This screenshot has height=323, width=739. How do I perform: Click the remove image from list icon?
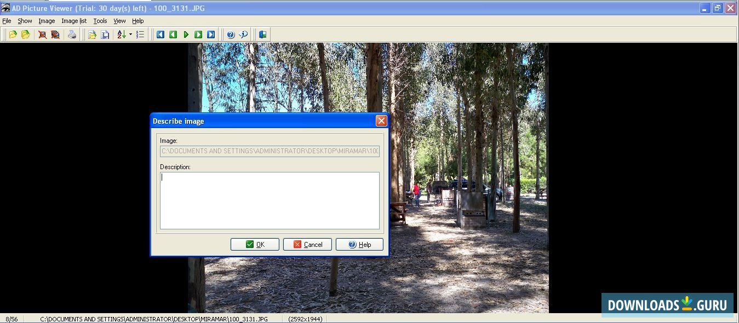(x=42, y=34)
